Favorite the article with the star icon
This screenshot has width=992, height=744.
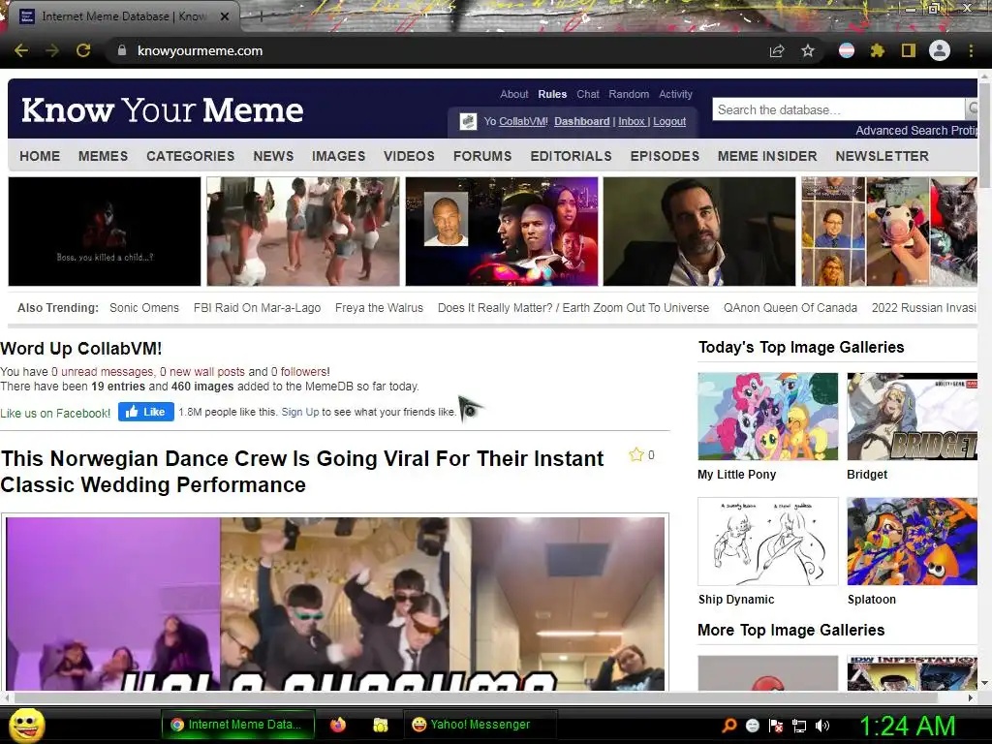[x=635, y=455]
